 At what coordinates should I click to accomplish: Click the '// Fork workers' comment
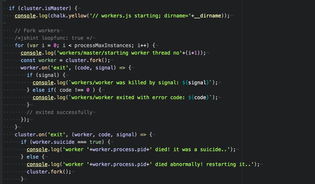tap(37, 31)
